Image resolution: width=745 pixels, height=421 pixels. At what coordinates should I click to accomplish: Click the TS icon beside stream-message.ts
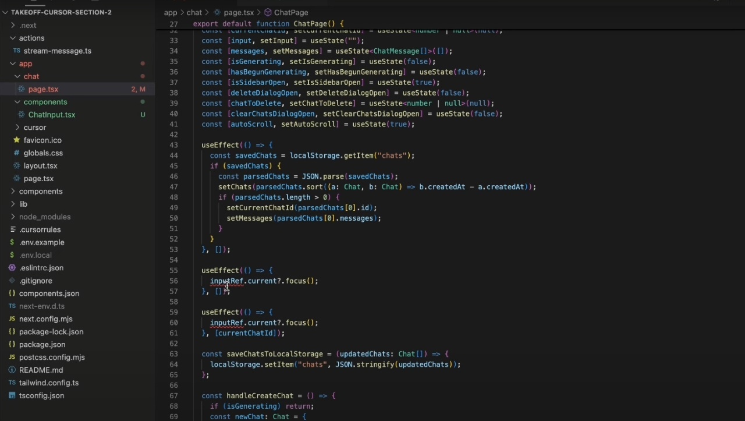(x=17, y=51)
